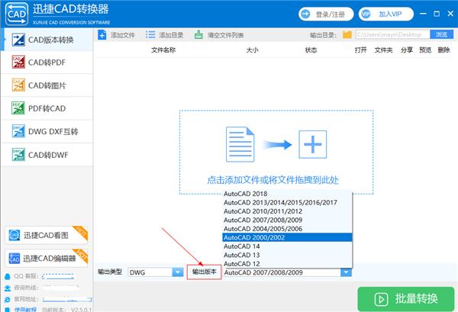Open 登录/注册 login button
Viewport: 458px width, 312px height.
coord(326,14)
